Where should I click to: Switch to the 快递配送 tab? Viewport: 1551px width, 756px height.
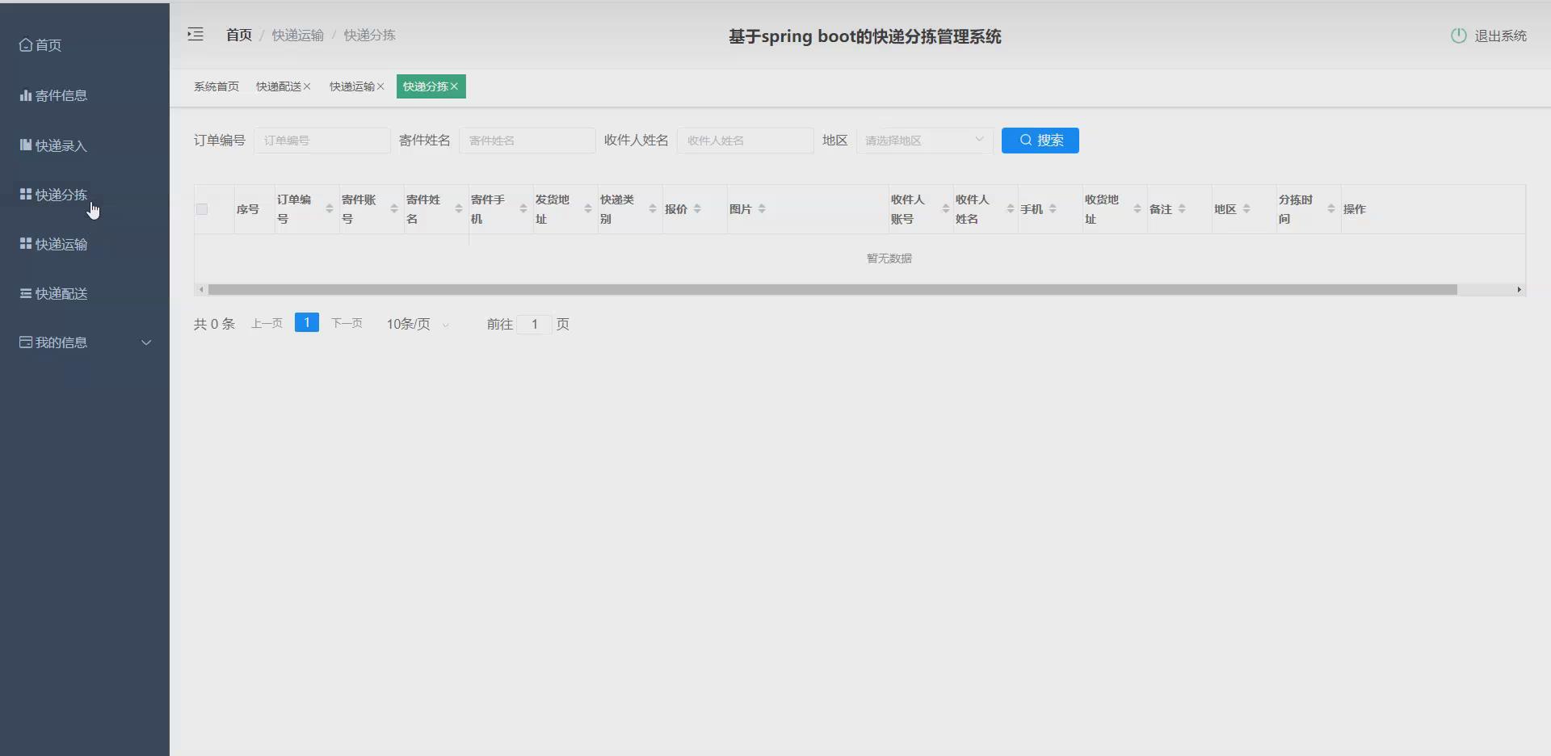pyautogui.click(x=279, y=86)
